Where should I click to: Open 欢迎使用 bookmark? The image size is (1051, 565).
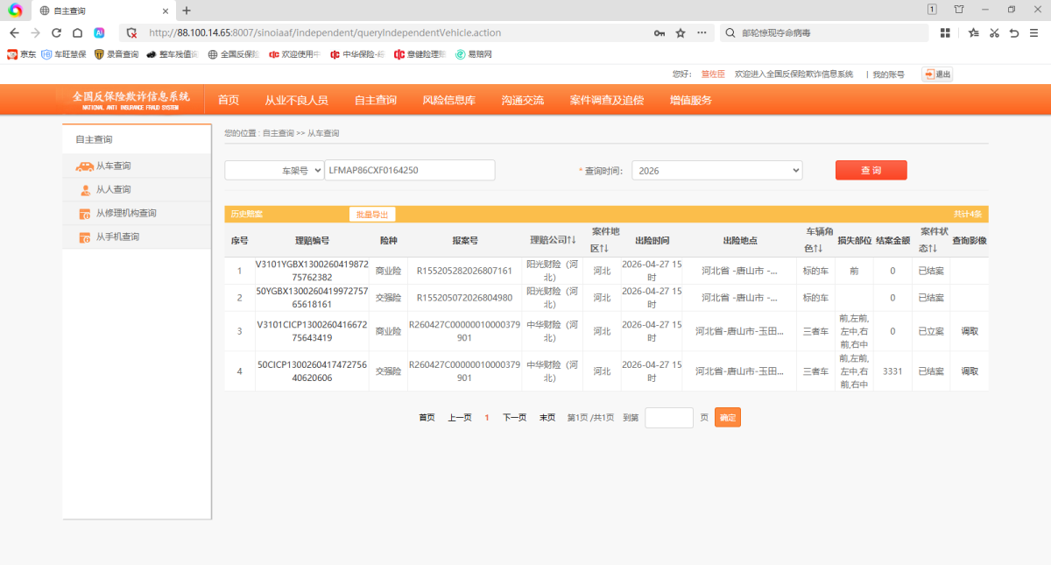(294, 54)
